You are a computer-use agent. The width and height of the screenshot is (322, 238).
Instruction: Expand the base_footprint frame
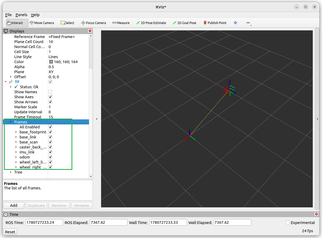coord(16,132)
